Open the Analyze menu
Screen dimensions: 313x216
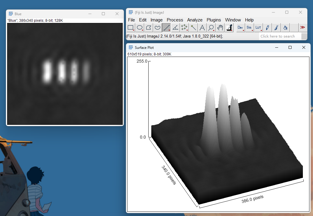click(195, 20)
